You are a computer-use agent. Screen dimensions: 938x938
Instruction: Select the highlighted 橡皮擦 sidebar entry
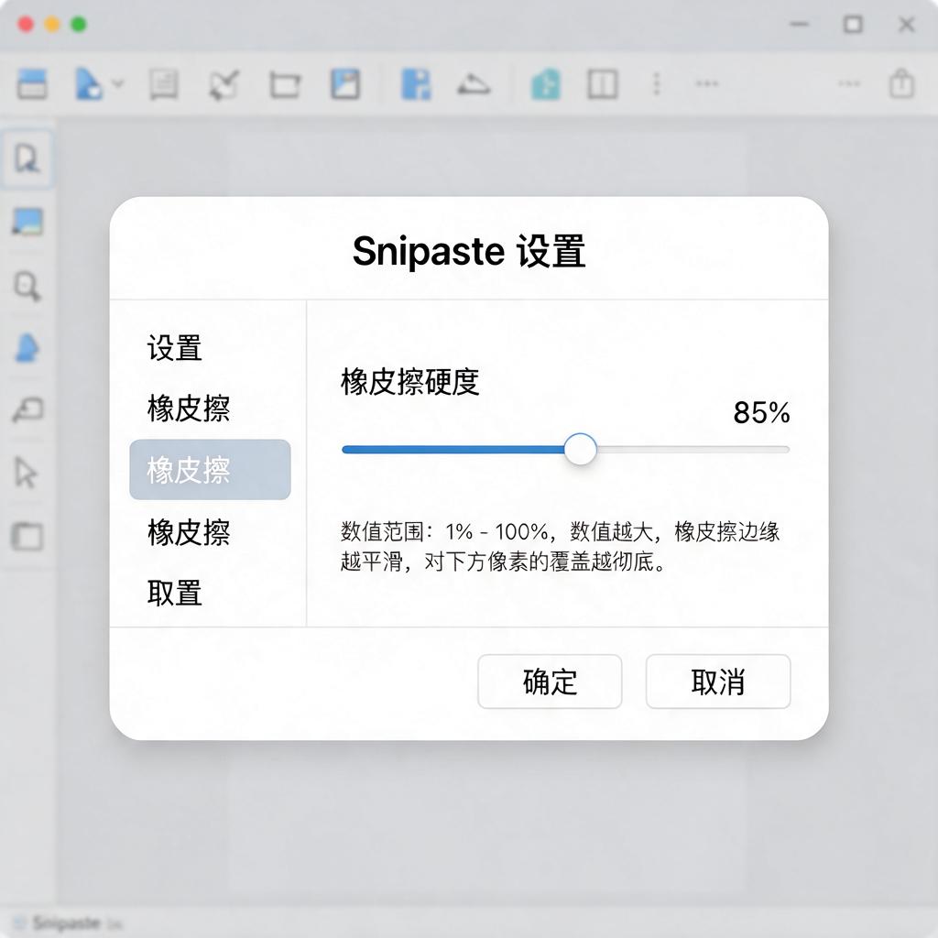tap(210, 470)
